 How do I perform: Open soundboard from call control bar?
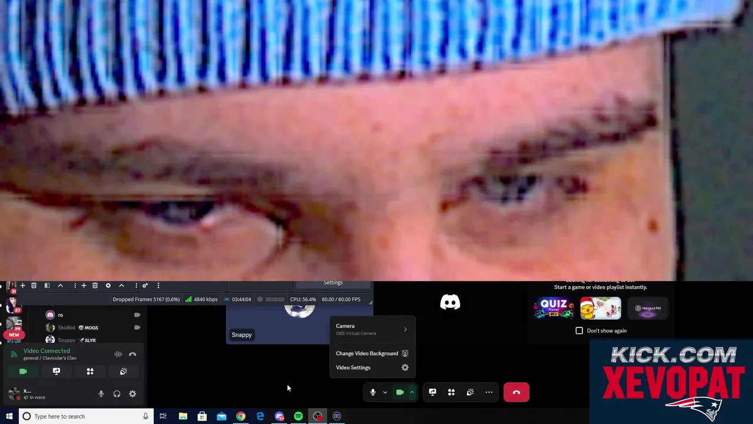pyautogui.click(x=470, y=392)
